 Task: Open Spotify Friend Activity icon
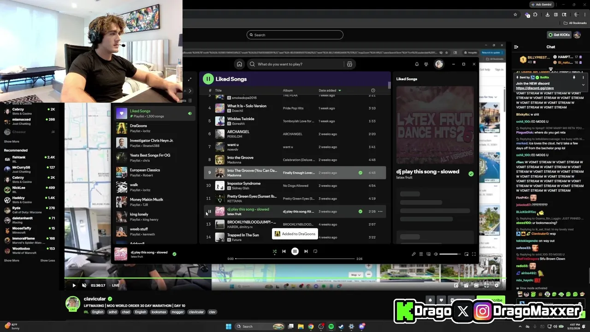[x=426, y=64]
